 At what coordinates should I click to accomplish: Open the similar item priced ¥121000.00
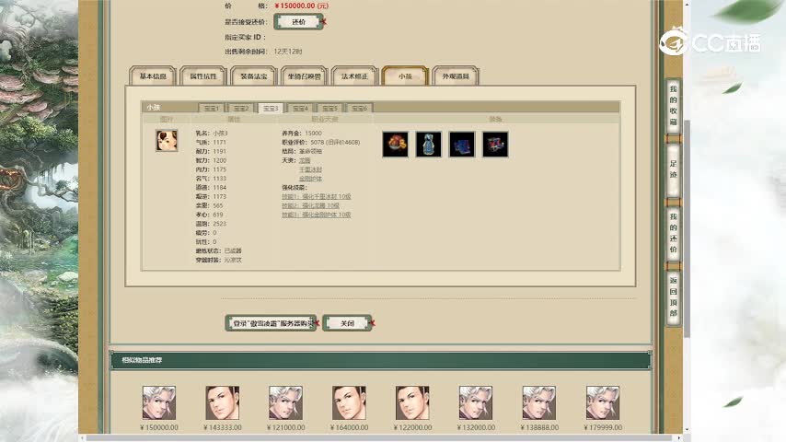[x=285, y=403]
